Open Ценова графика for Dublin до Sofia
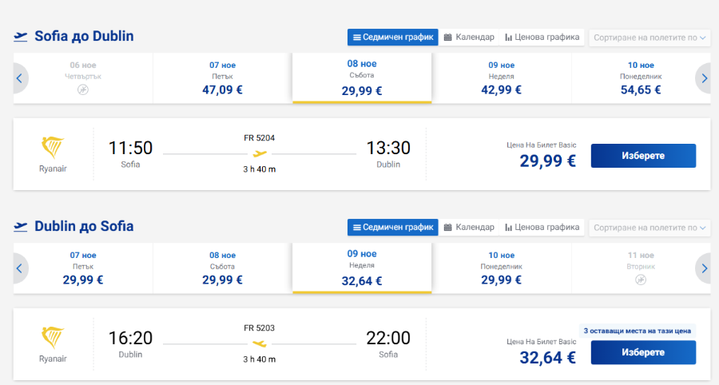This screenshot has height=385, width=719. (x=542, y=228)
